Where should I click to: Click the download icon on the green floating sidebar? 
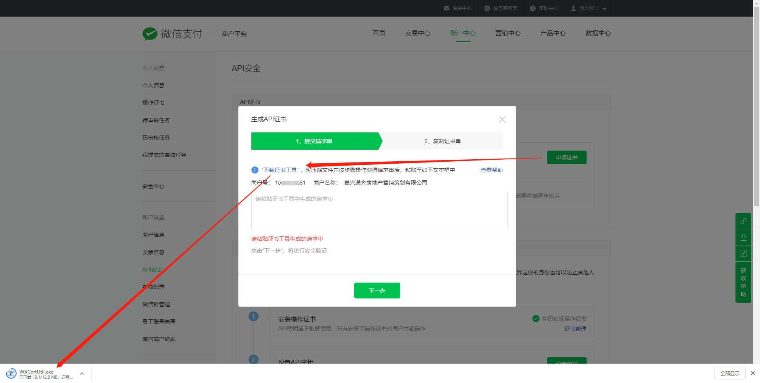point(743,237)
